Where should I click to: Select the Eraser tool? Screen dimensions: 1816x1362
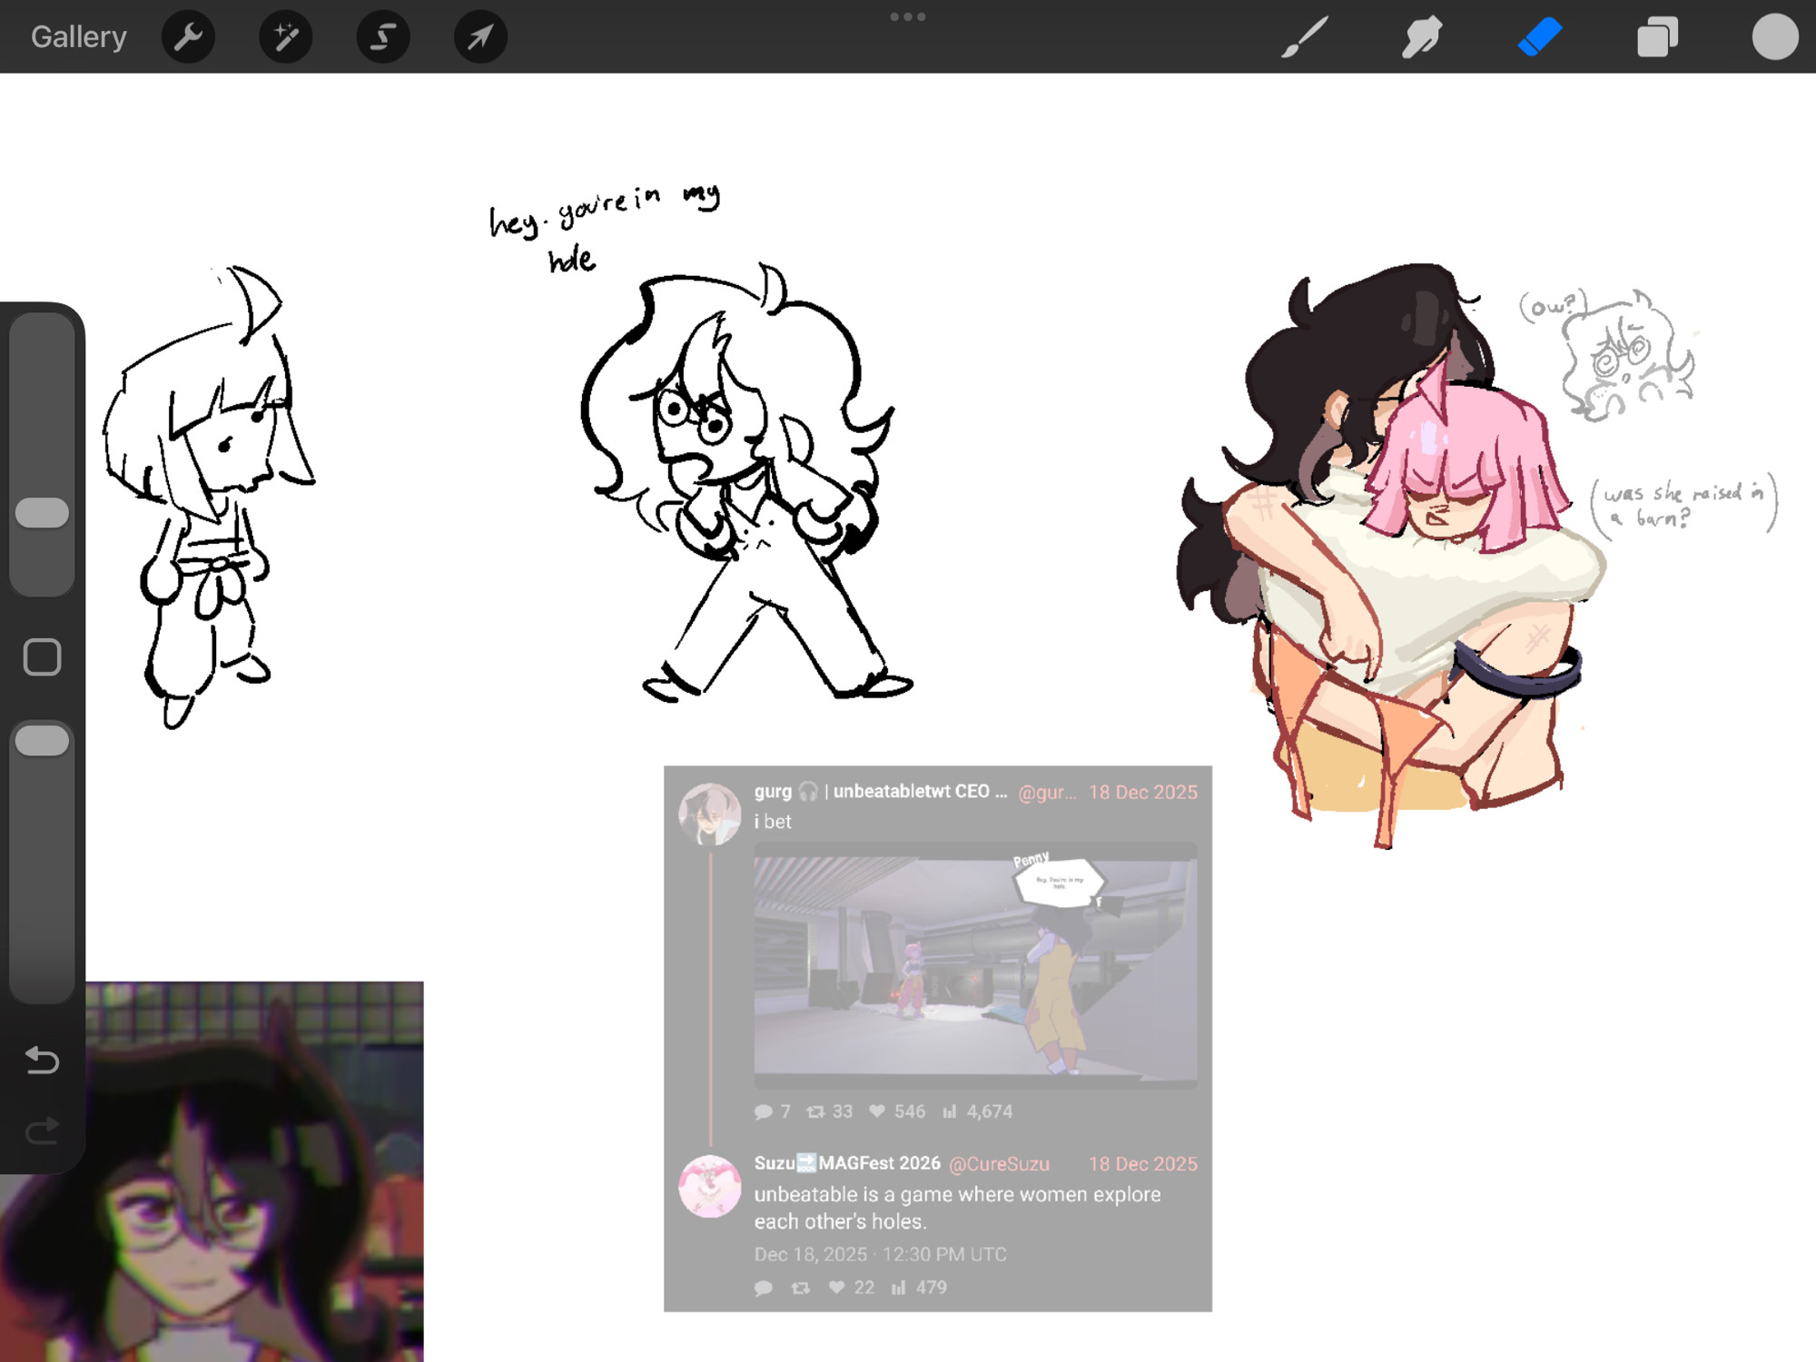point(1540,37)
